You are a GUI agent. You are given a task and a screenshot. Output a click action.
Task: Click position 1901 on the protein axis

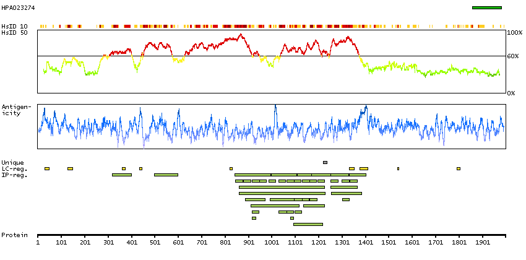pyautogui.click(x=483, y=244)
